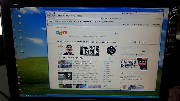The width and height of the screenshot is (180, 101).
Task: Expand the weather temperature dropdown arrow
Action: click(149, 42)
